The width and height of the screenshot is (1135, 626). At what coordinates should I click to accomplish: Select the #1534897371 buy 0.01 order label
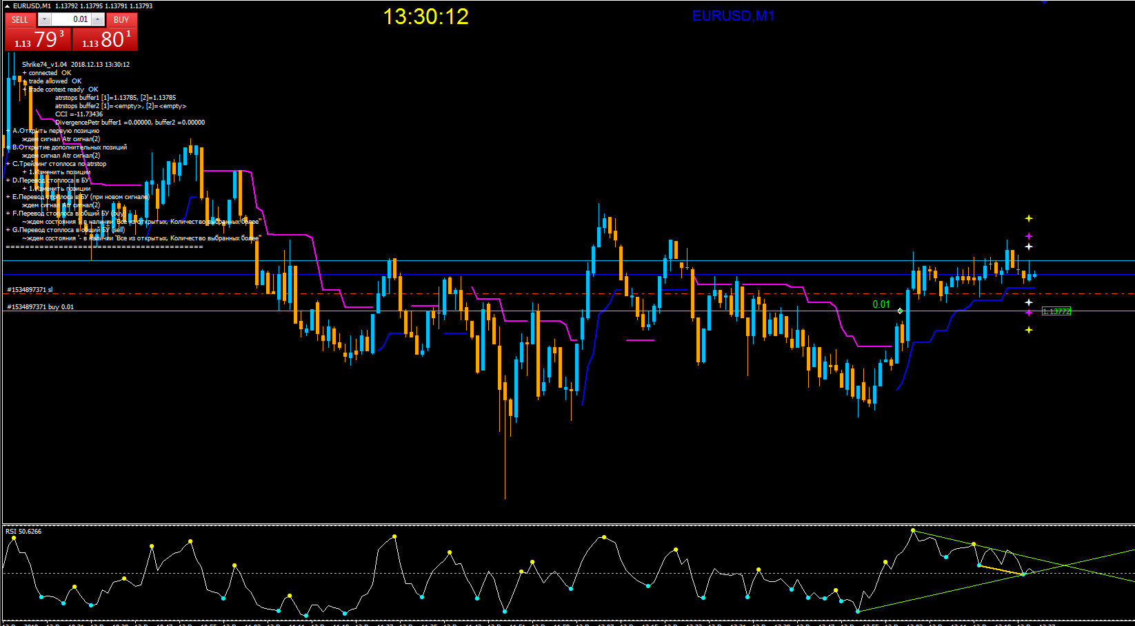click(40, 307)
